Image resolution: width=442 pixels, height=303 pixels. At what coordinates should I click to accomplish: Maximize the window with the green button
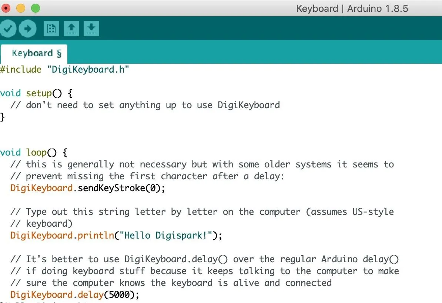(36, 8)
